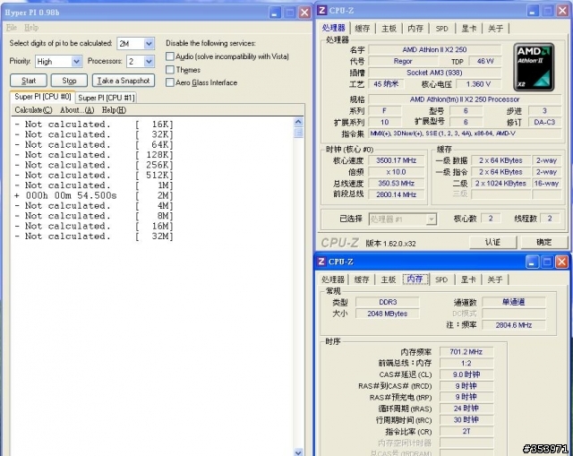Enable the Audio service disable checkbox
Screen dimensions: 573x456
click(169, 56)
